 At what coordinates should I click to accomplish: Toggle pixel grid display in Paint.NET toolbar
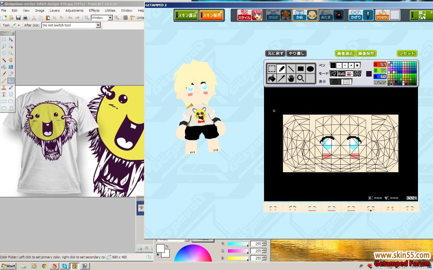tap(125, 18)
